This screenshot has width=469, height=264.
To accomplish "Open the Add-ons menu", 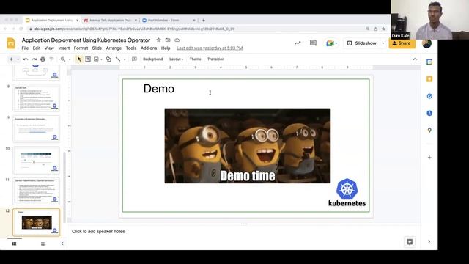I will (149, 48).
